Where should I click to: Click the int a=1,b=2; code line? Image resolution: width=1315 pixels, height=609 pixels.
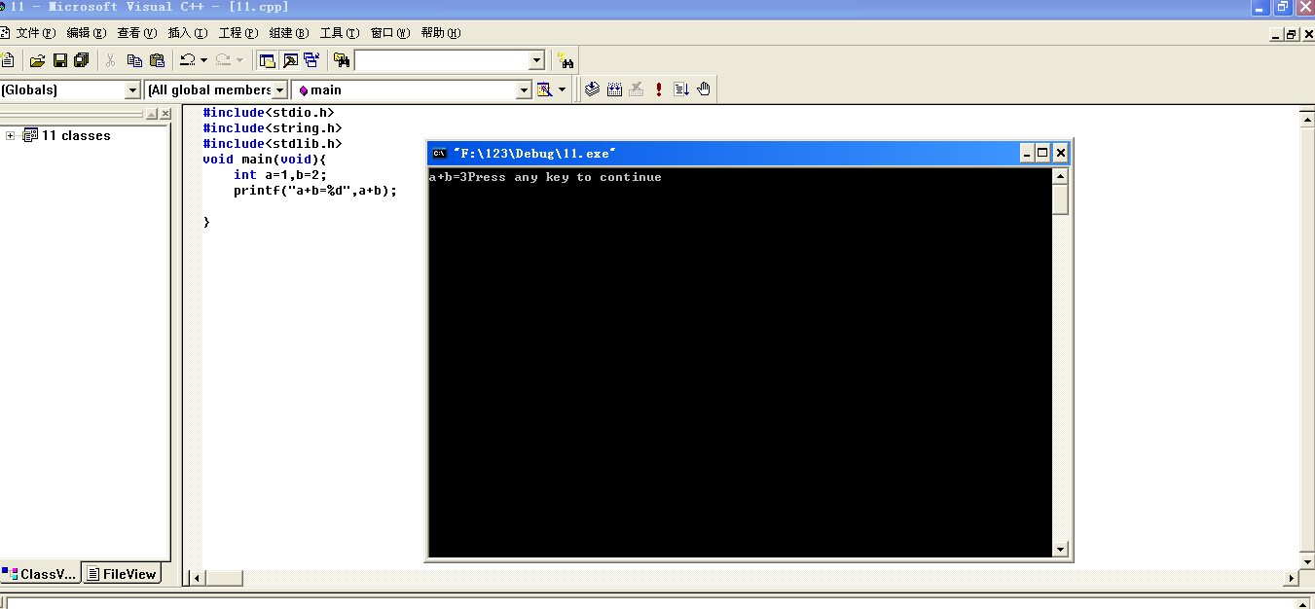[280, 175]
